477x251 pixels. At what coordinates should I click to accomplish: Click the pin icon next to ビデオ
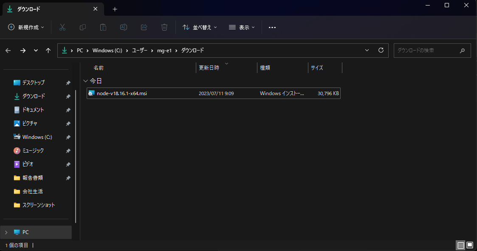coord(68,165)
